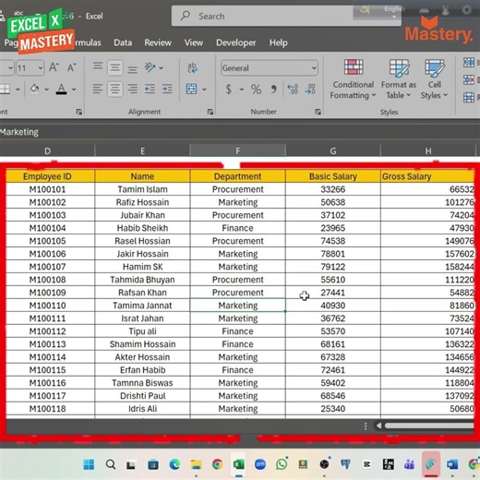
Task: Open Microsoft Edge from taskbar
Action: click(x=174, y=464)
